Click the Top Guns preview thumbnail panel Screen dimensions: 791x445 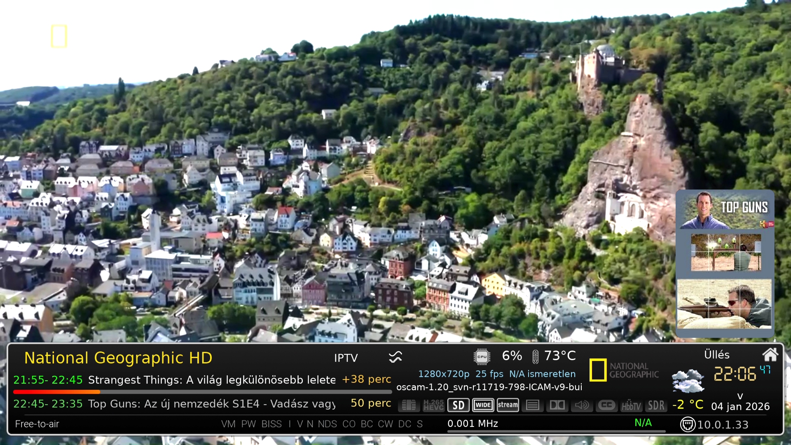click(x=725, y=263)
